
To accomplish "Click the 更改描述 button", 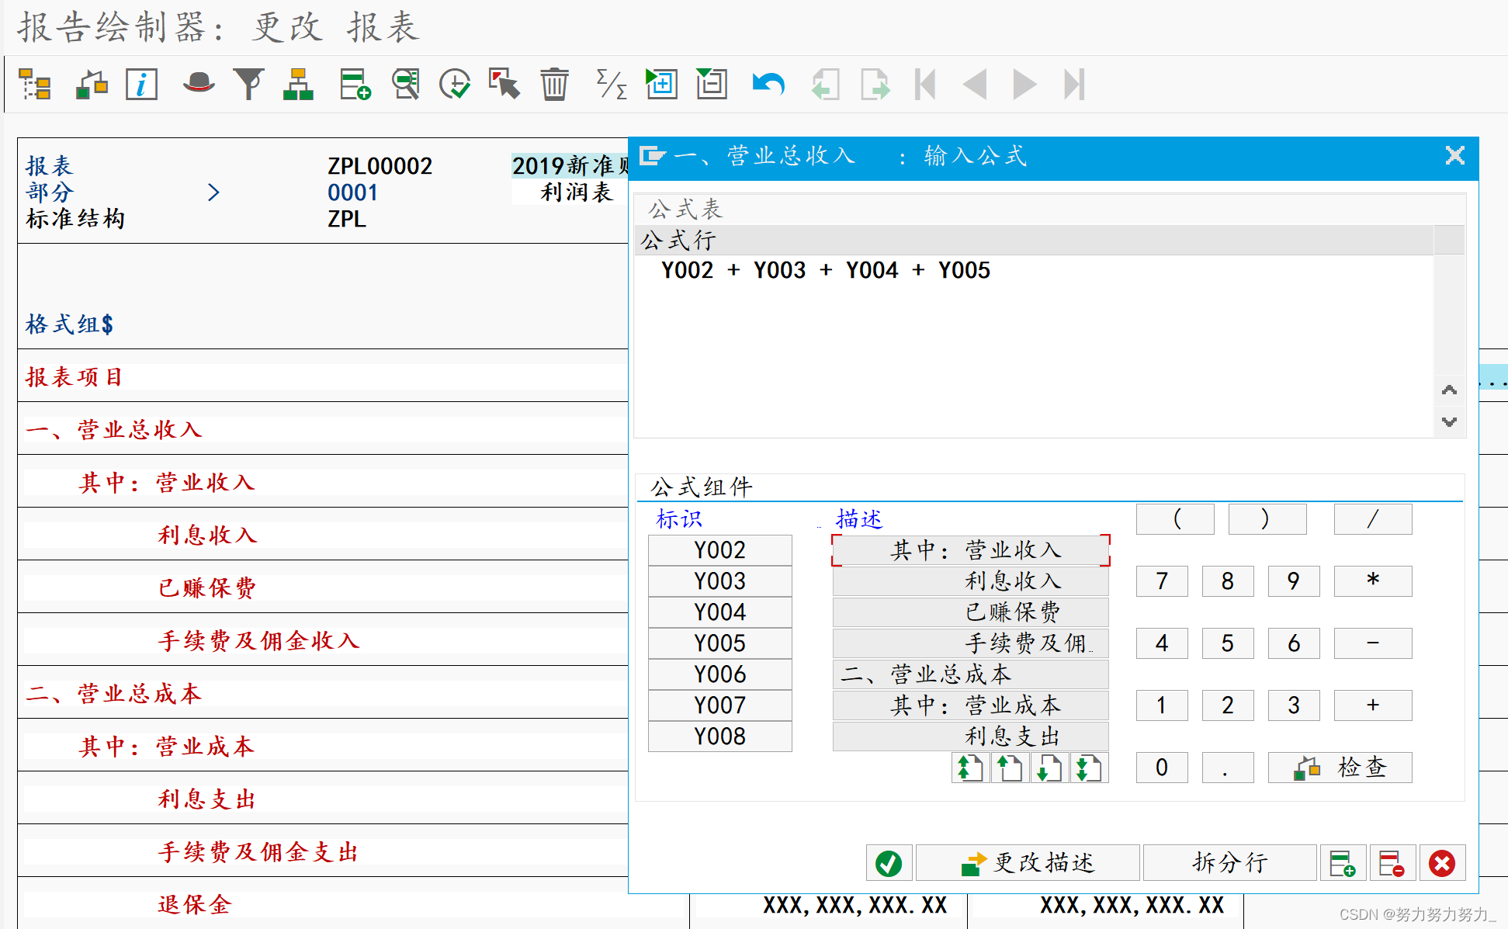I will click(x=1028, y=862).
